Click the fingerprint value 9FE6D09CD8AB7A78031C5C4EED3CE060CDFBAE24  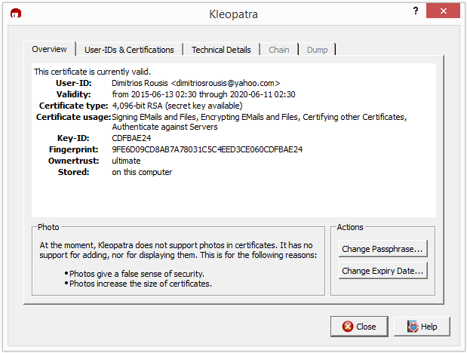tap(207, 149)
